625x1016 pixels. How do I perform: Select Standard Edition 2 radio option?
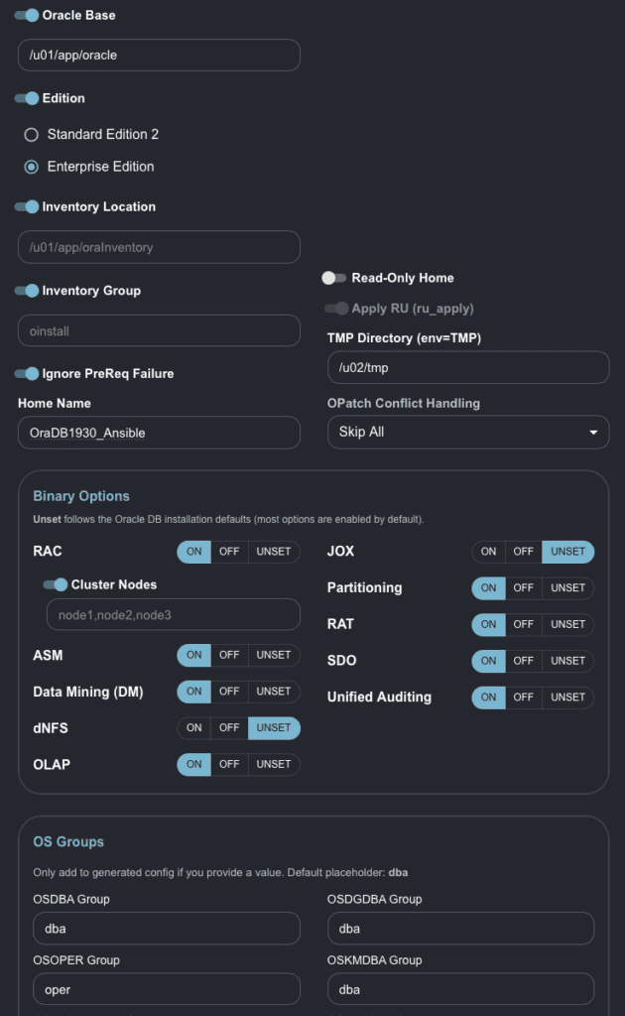32,134
